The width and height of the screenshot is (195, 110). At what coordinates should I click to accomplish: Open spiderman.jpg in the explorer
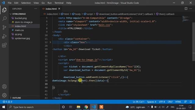pyautogui.click(x=22, y=38)
